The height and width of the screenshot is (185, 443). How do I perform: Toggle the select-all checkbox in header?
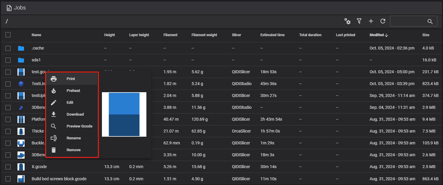(8, 35)
